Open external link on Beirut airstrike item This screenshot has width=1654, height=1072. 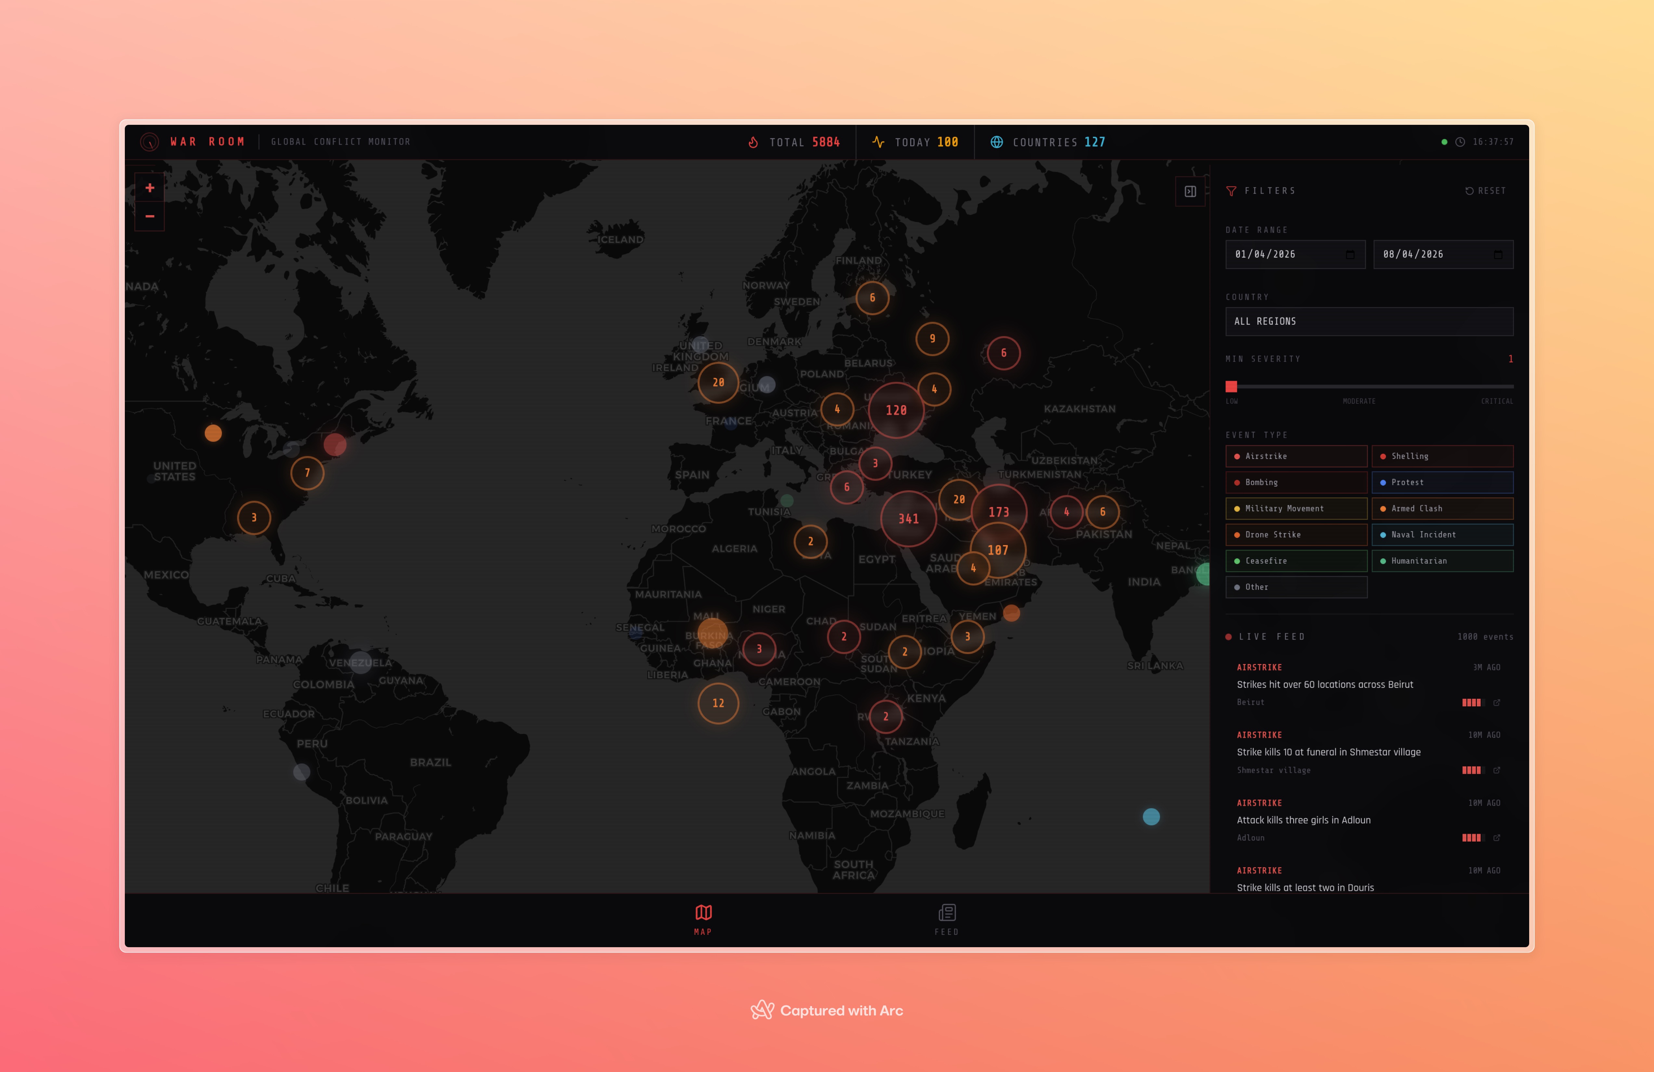coord(1497,702)
